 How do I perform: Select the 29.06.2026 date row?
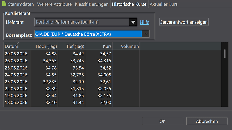pyautogui.click(x=16, y=54)
